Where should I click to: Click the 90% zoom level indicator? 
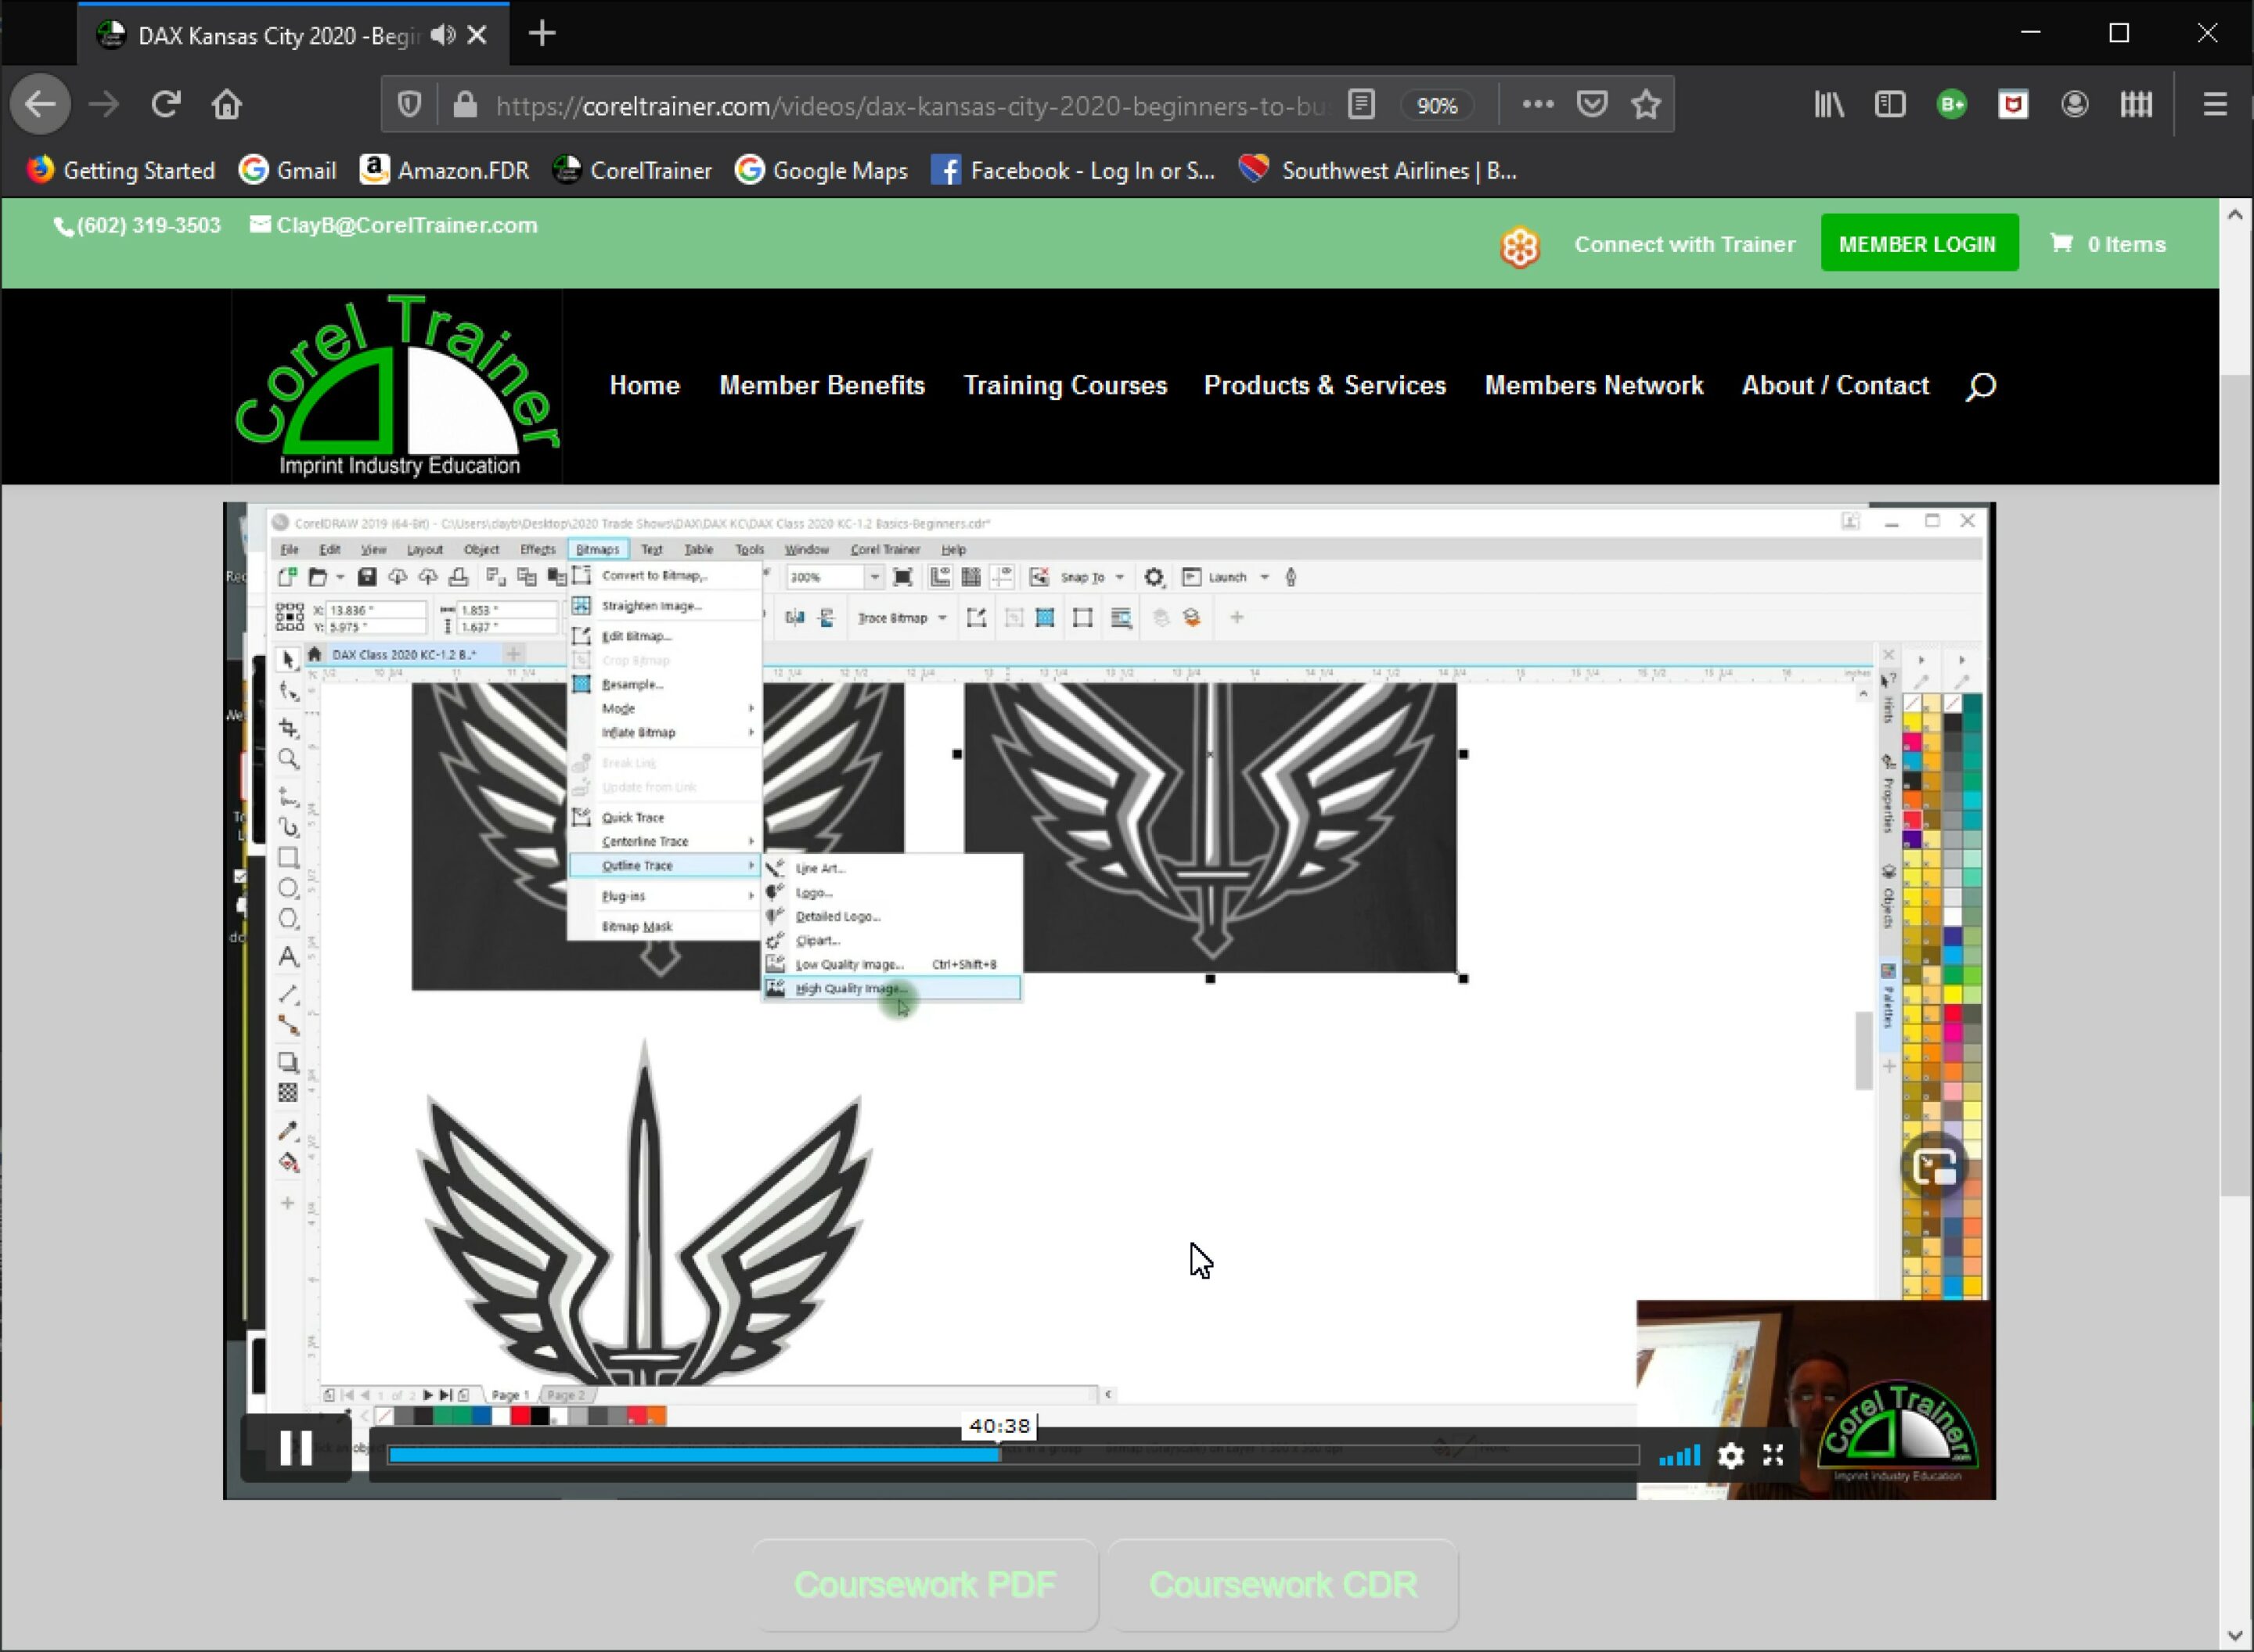tap(1437, 105)
